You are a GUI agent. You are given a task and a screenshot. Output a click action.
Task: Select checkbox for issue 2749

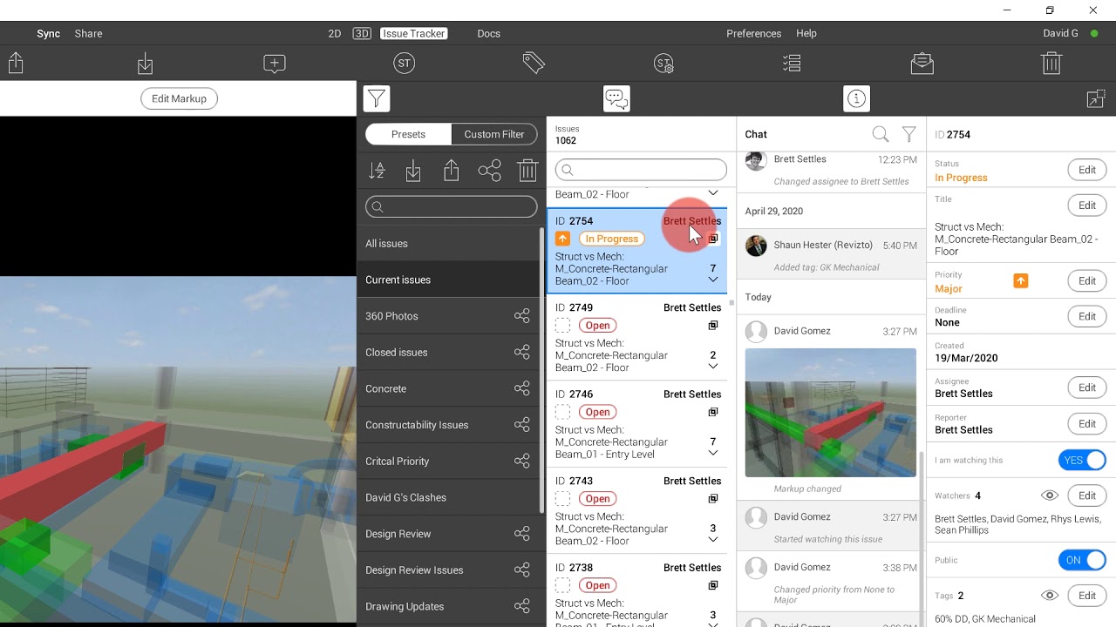tap(563, 326)
